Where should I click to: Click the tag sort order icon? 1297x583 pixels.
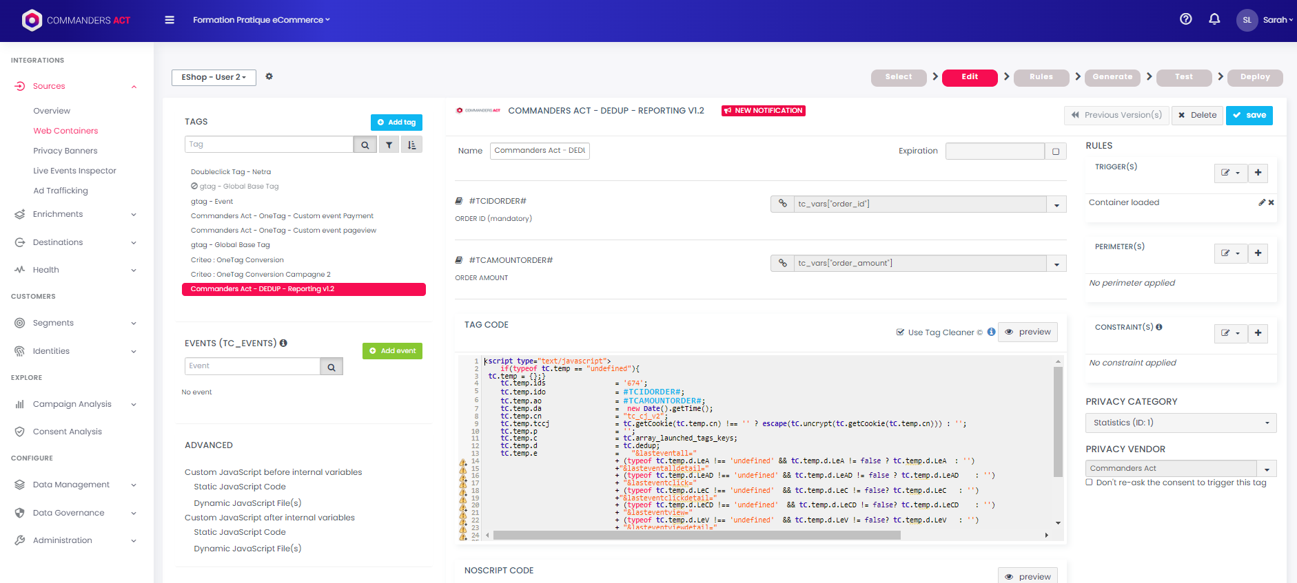click(411, 145)
